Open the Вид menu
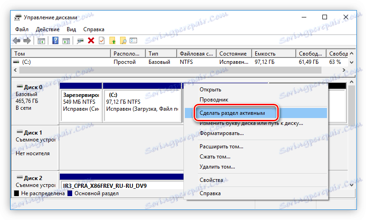367x220 pixels. (x=71, y=29)
